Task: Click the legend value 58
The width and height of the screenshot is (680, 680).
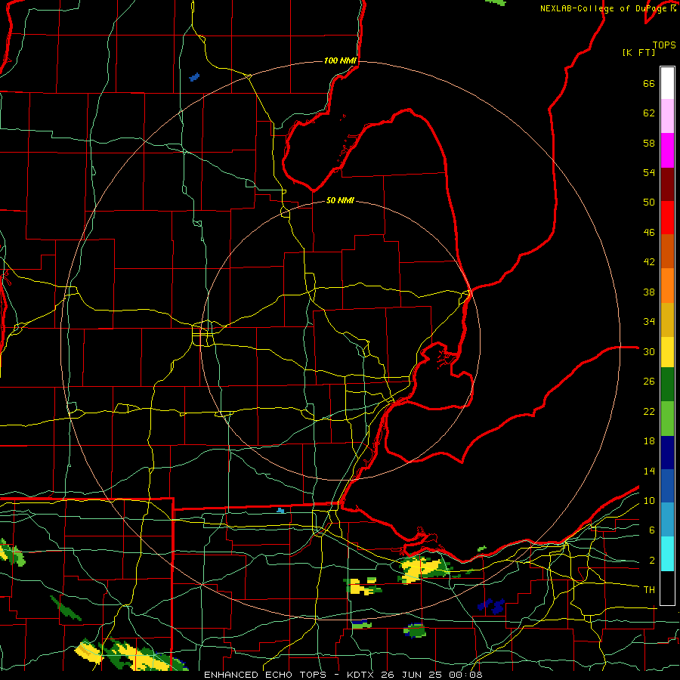Action: (x=649, y=143)
